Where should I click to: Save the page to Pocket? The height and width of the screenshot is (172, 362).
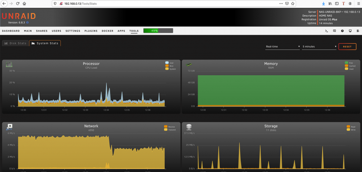tap(287, 4)
